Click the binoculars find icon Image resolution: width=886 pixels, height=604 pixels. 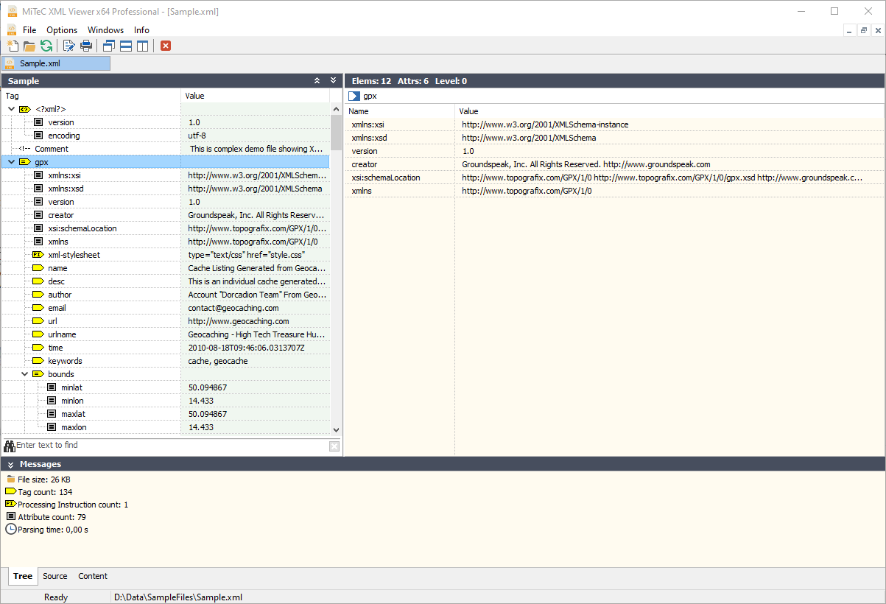pos(10,446)
